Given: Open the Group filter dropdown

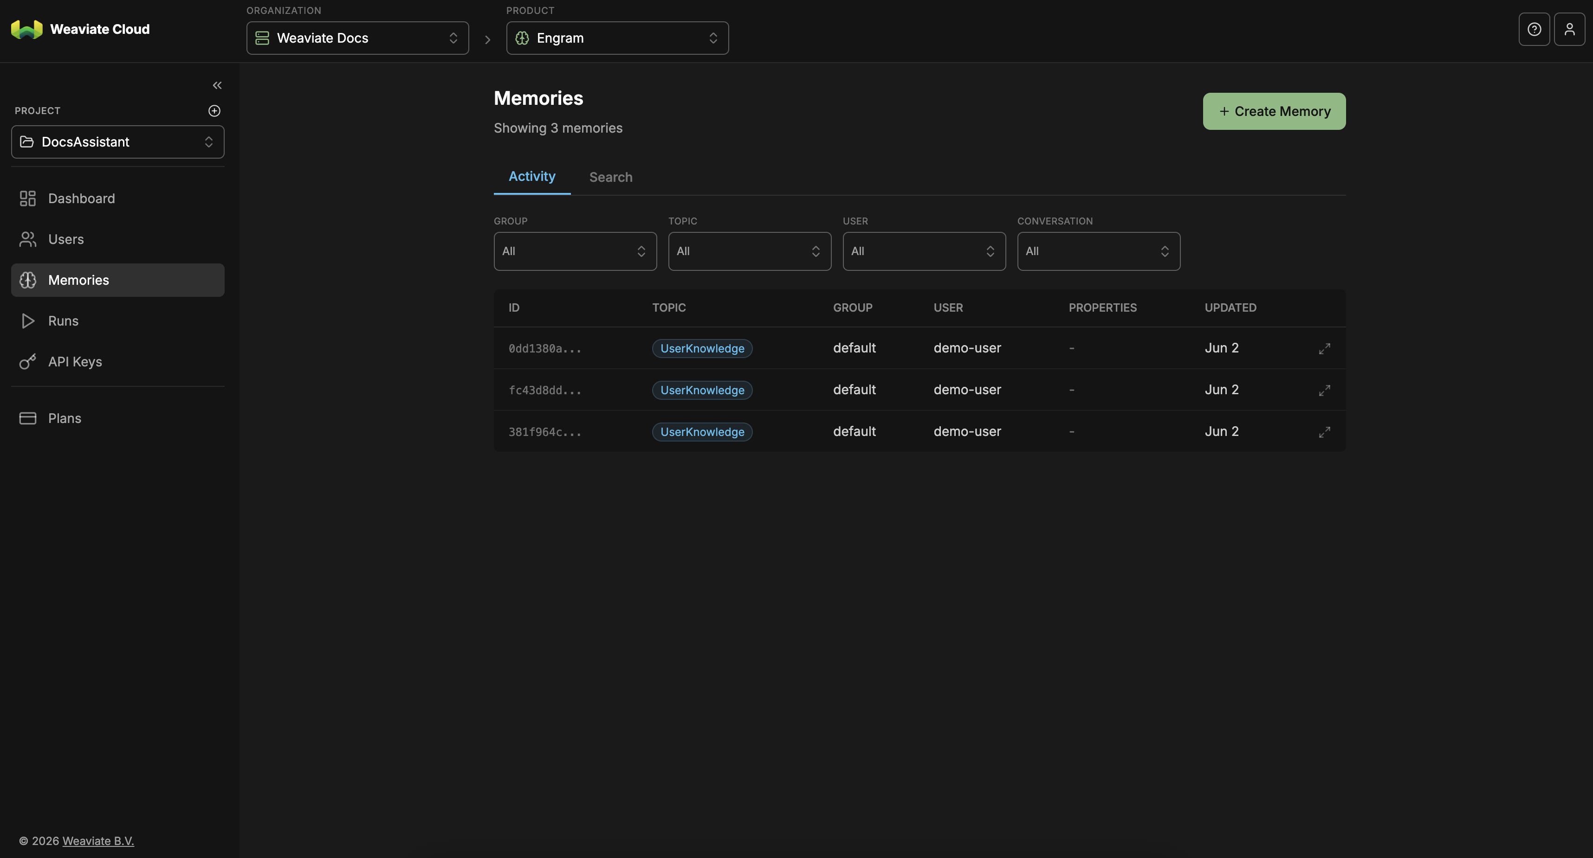Looking at the screenshot, I should pos(575,251).
